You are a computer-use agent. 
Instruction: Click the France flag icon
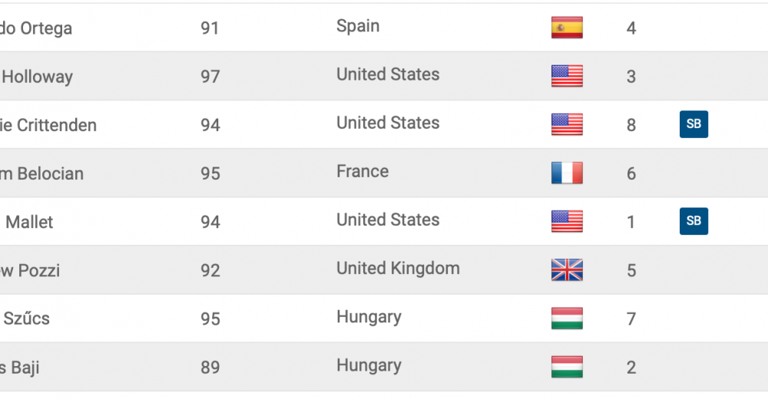[567, 173]
